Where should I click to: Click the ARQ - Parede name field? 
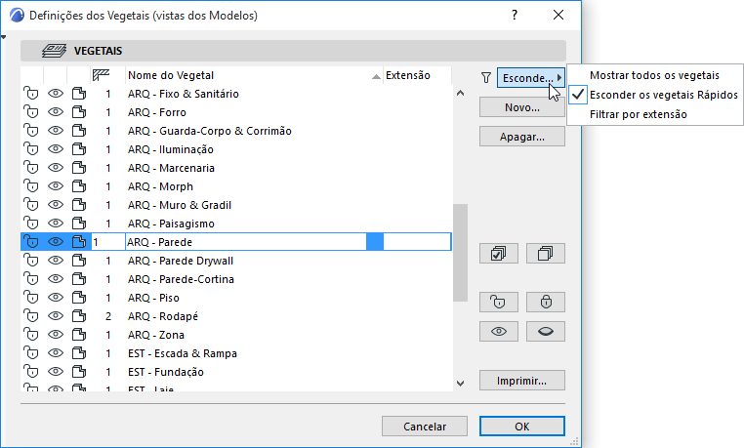coord(244,242)
